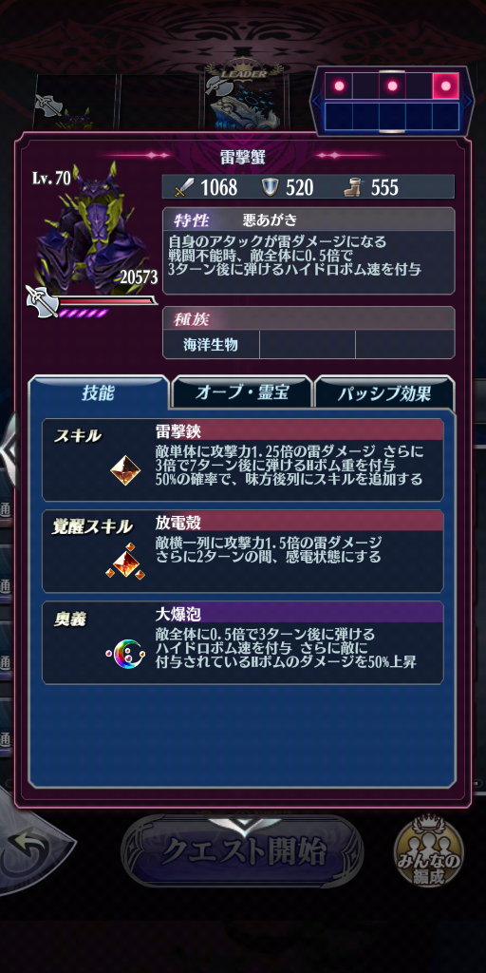Image resolution: width=486 pixels, height=973 pixels.
Task: Select the 大爆泡 crescent moon icon
Action: (x=125, y=654)
